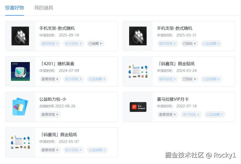
Task: Click 查看信息 on the 「4201」随机盲盒 card
Action: pos(50,79)
